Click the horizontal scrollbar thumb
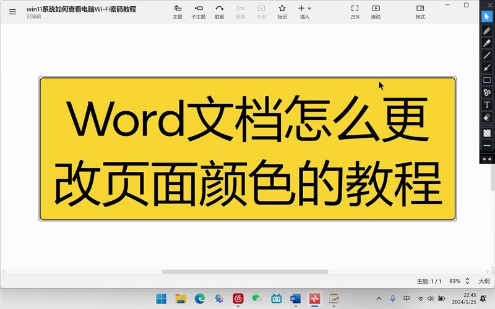The height and width of the screenshot is (309, 495). 244,272
